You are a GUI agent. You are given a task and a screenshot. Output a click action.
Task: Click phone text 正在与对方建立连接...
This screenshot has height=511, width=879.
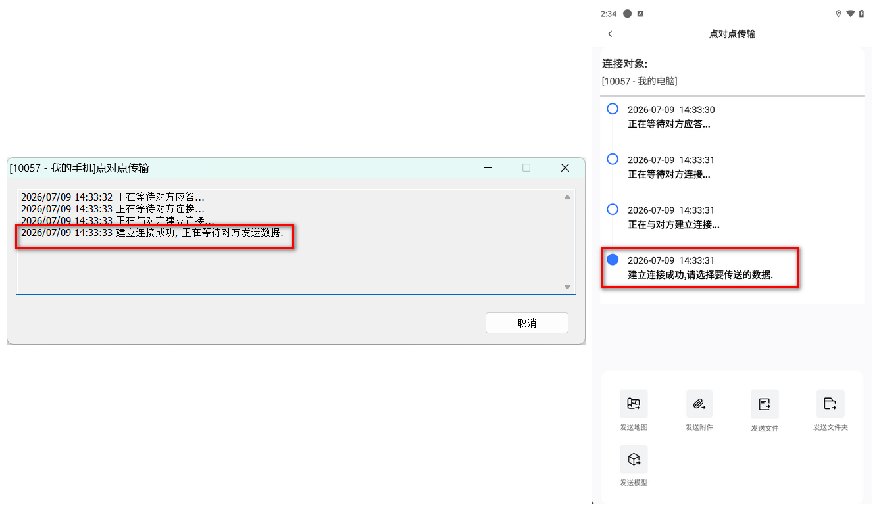674,224
